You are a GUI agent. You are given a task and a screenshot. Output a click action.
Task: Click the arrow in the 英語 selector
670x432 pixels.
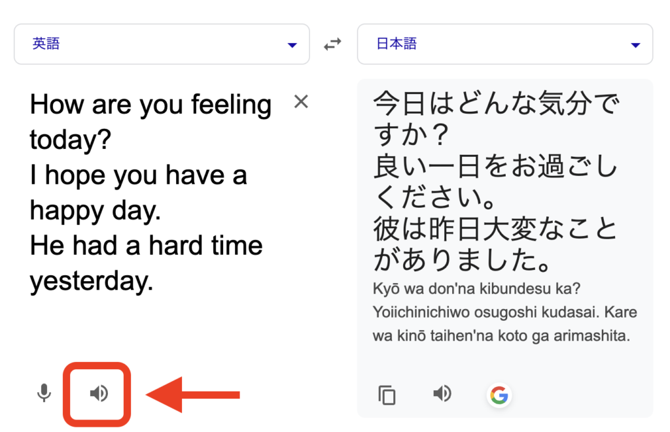point(292,45)
